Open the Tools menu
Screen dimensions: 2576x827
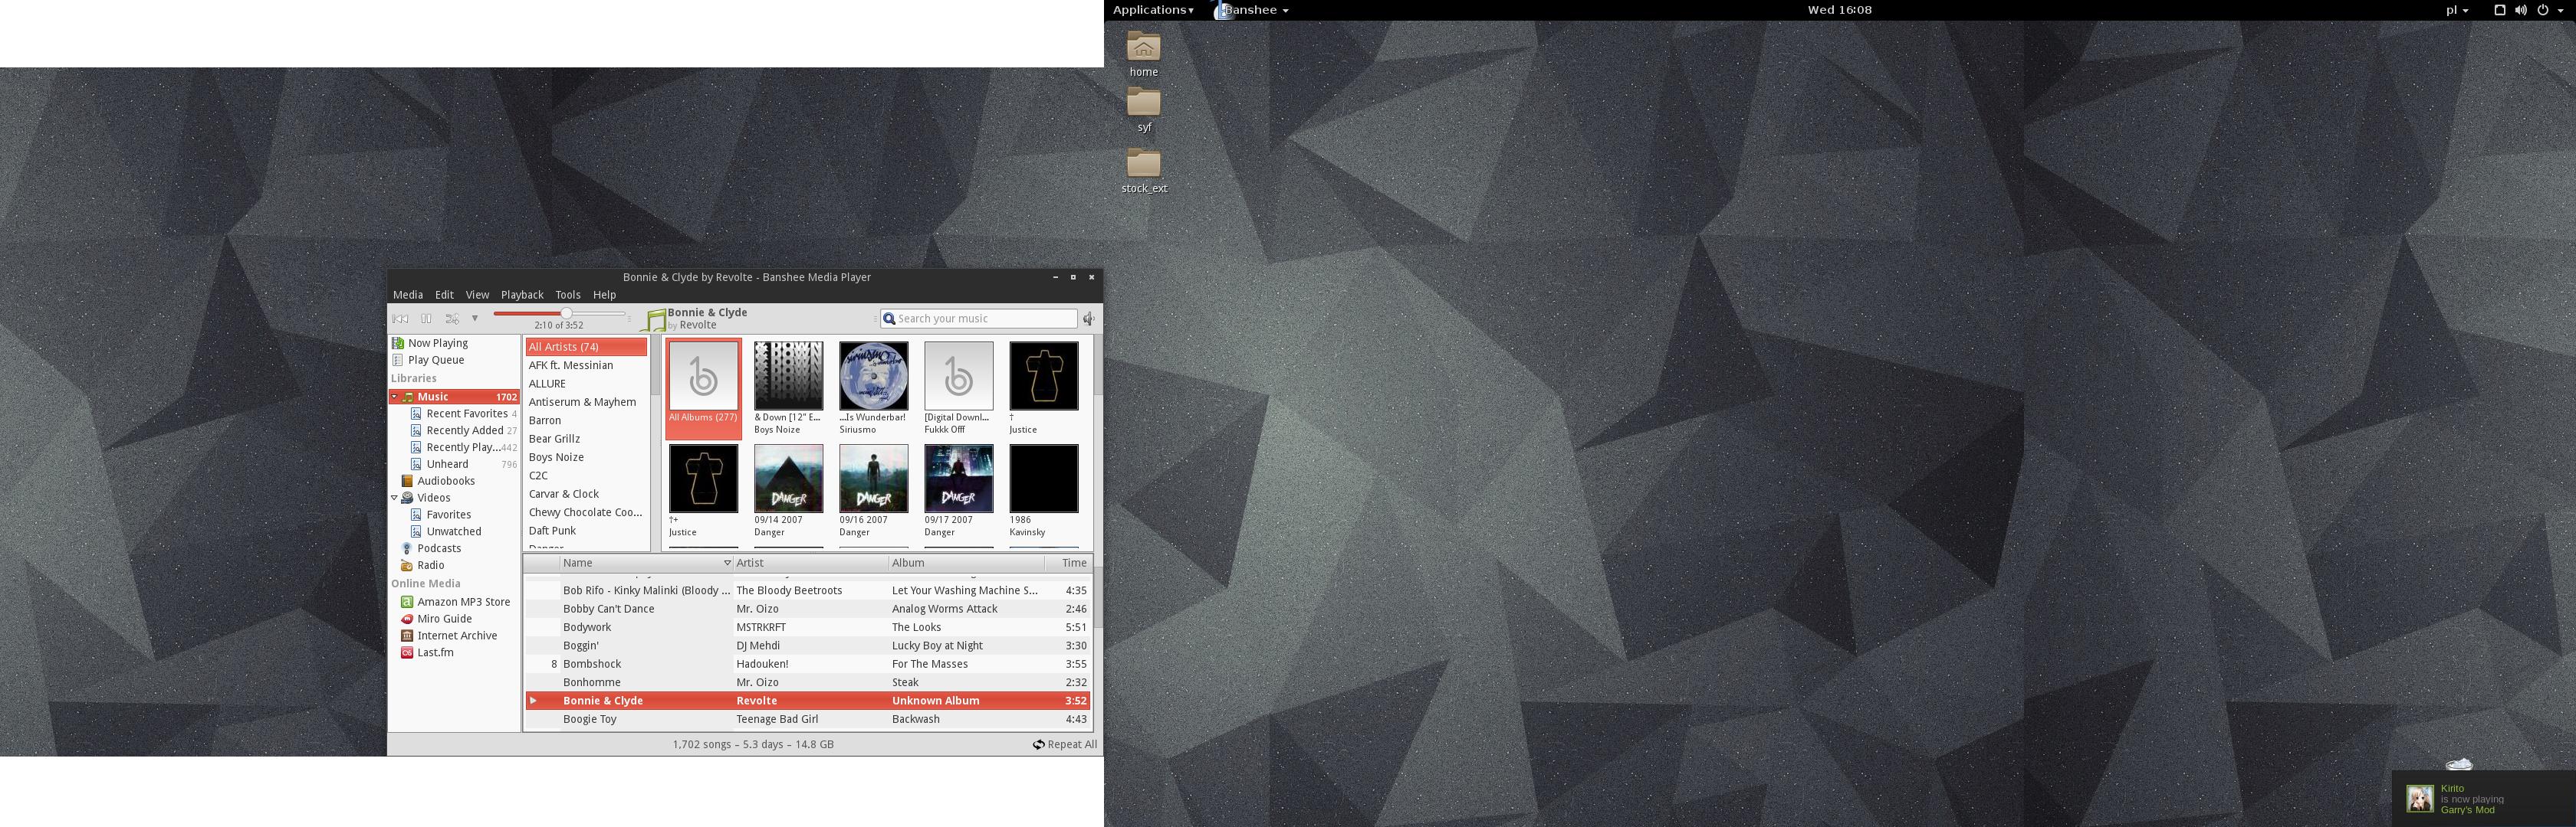[568, 295]
